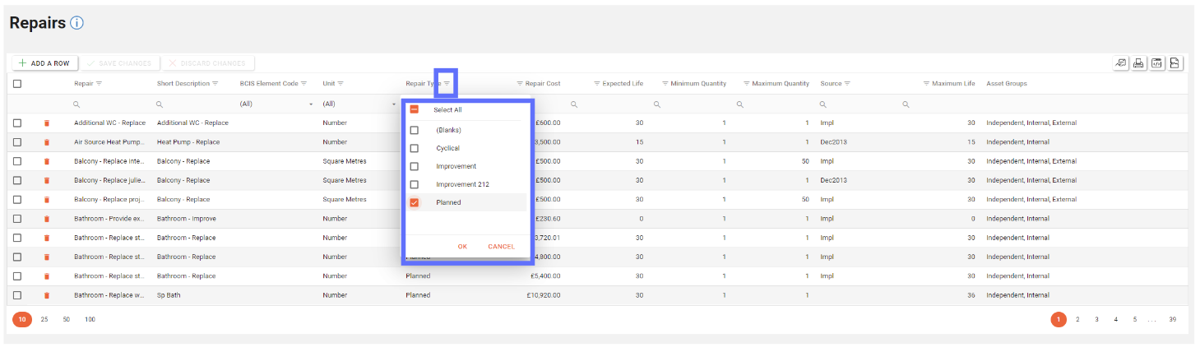Screen dimensions: 1200x352
Task: Confirm filter with the OK button
Action: pyautogui.click(x=462, y=247)
